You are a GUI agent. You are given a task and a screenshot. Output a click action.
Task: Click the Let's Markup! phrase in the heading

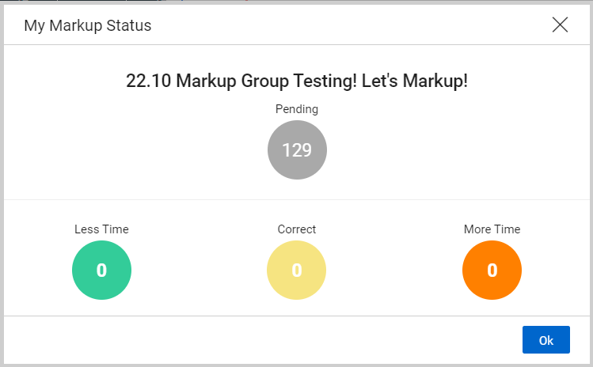[415, 81]
